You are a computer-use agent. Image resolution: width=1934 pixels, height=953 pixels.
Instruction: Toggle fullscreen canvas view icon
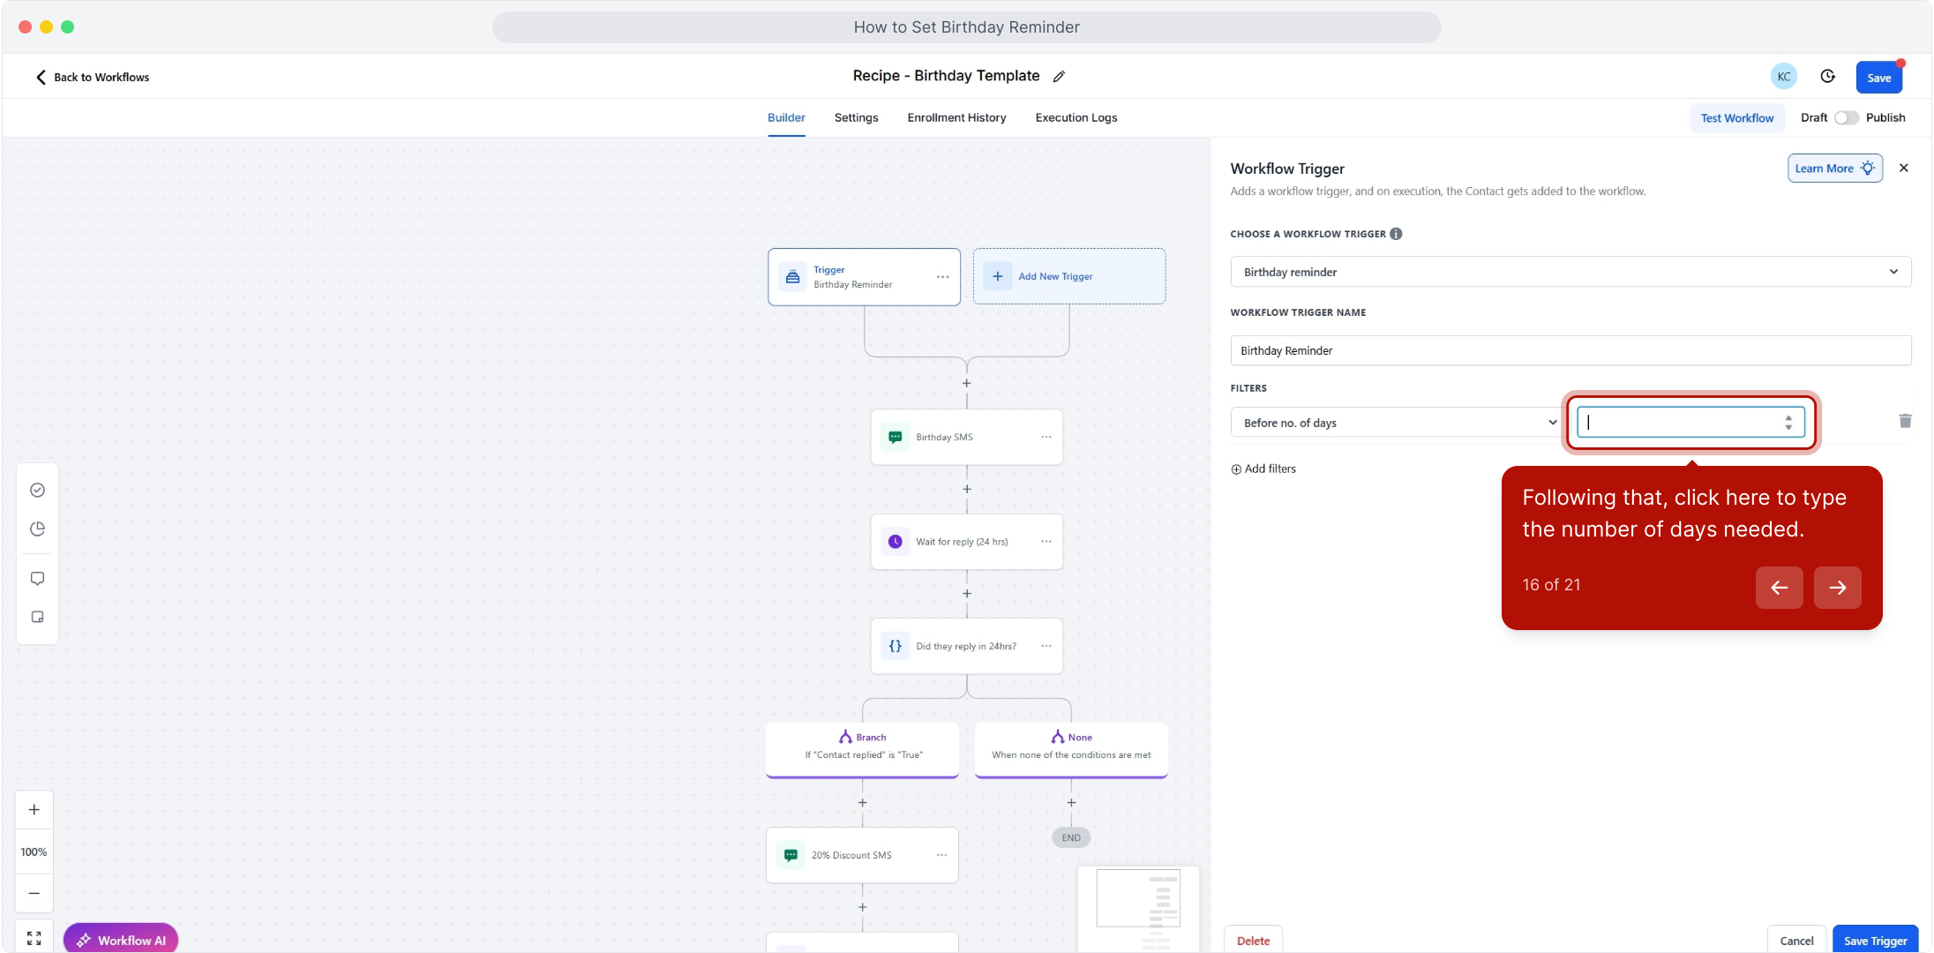(x=34, y=938)
